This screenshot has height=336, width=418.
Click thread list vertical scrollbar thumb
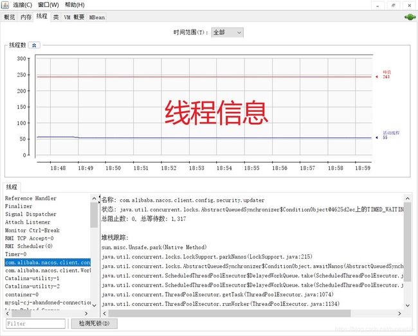point(94,215)
